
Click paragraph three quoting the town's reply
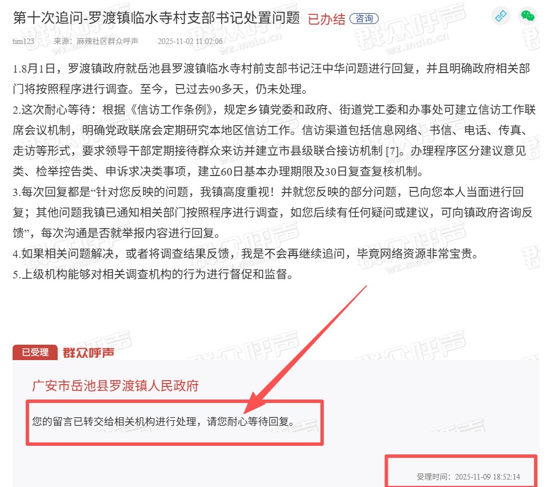(272, 212)
